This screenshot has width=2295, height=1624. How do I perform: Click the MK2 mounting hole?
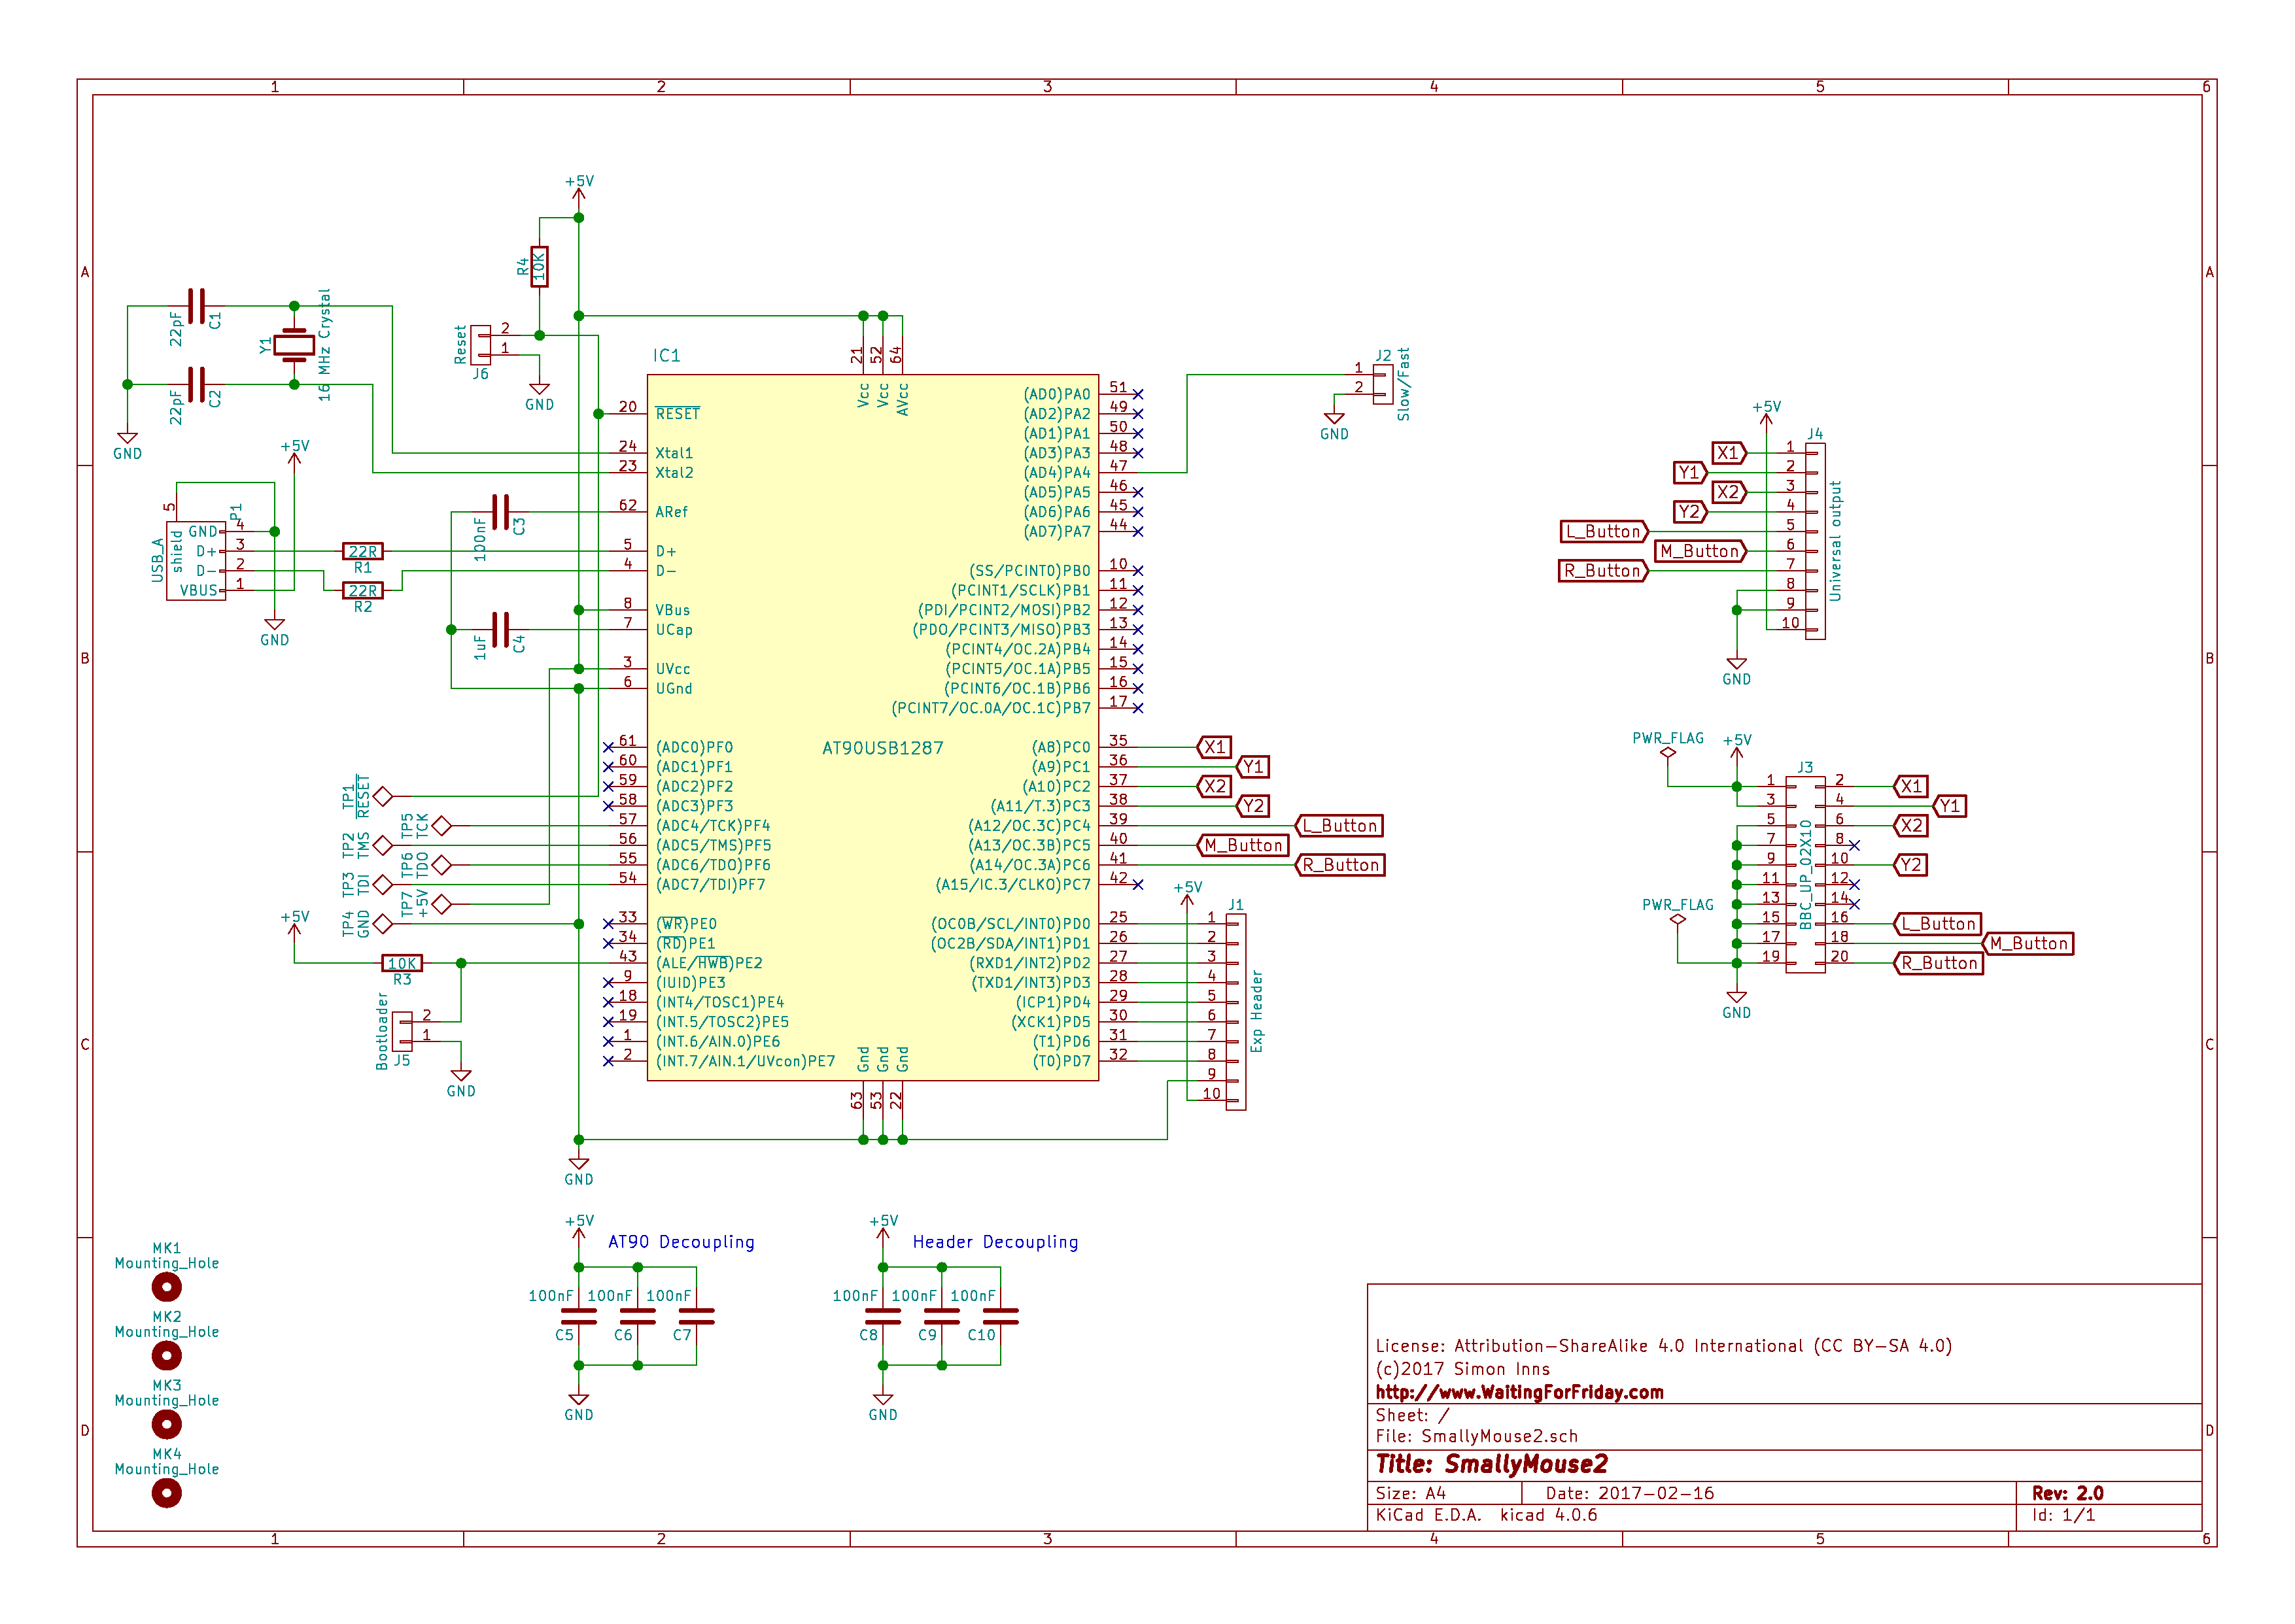166,1355
